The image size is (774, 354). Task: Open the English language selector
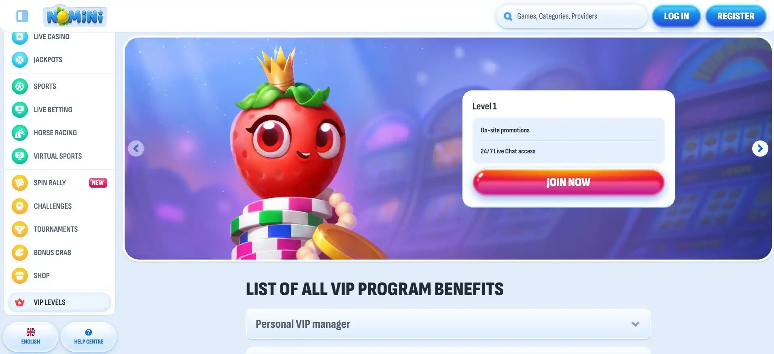click(31, 336)
